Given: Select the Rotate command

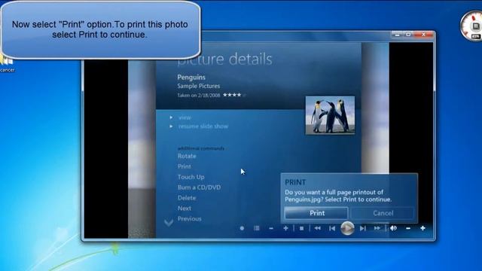Looking at the screenshot, I should coord(187,156).
